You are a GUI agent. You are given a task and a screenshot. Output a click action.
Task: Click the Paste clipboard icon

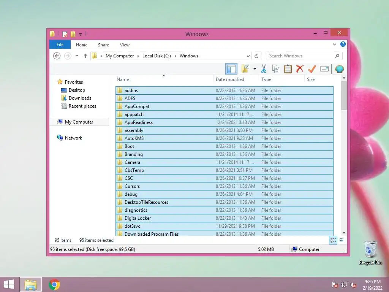pos(288,69)
